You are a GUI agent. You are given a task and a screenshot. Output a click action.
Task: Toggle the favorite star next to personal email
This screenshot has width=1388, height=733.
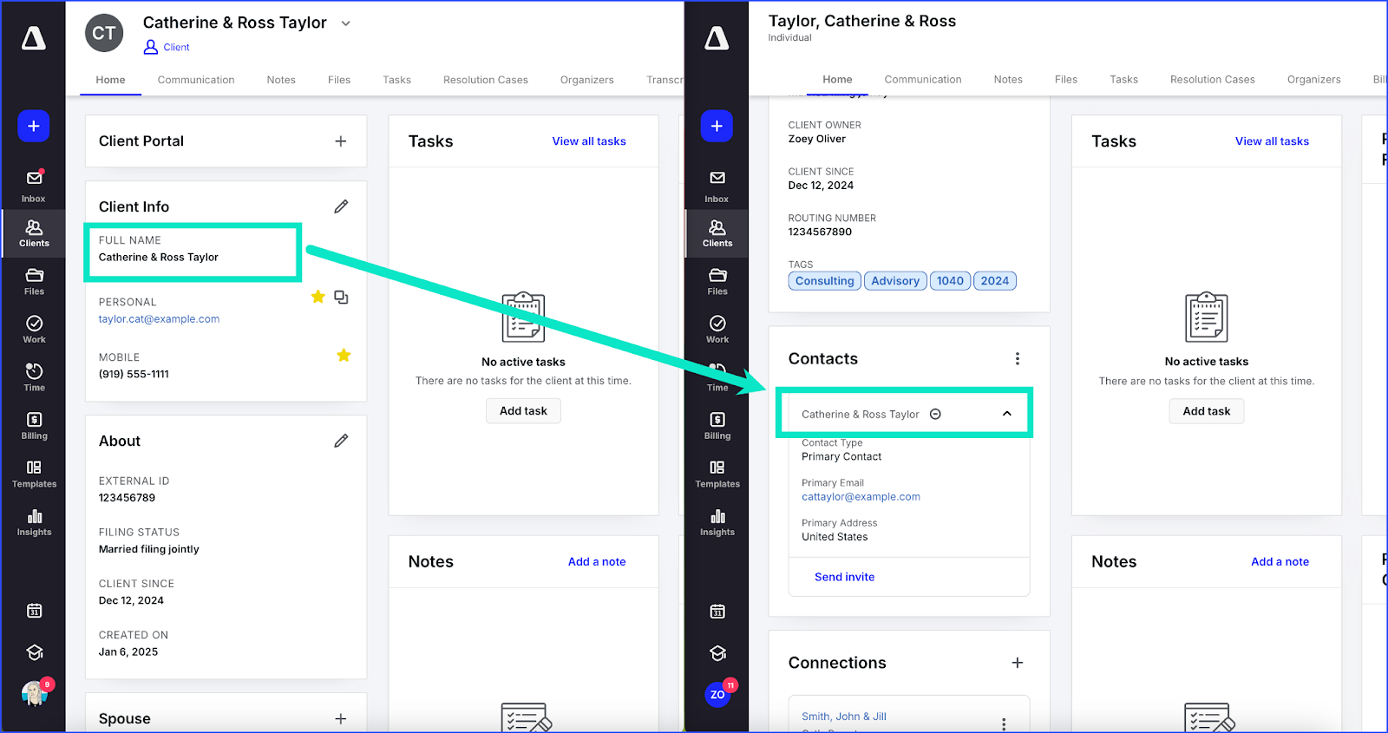pos(318,298)
